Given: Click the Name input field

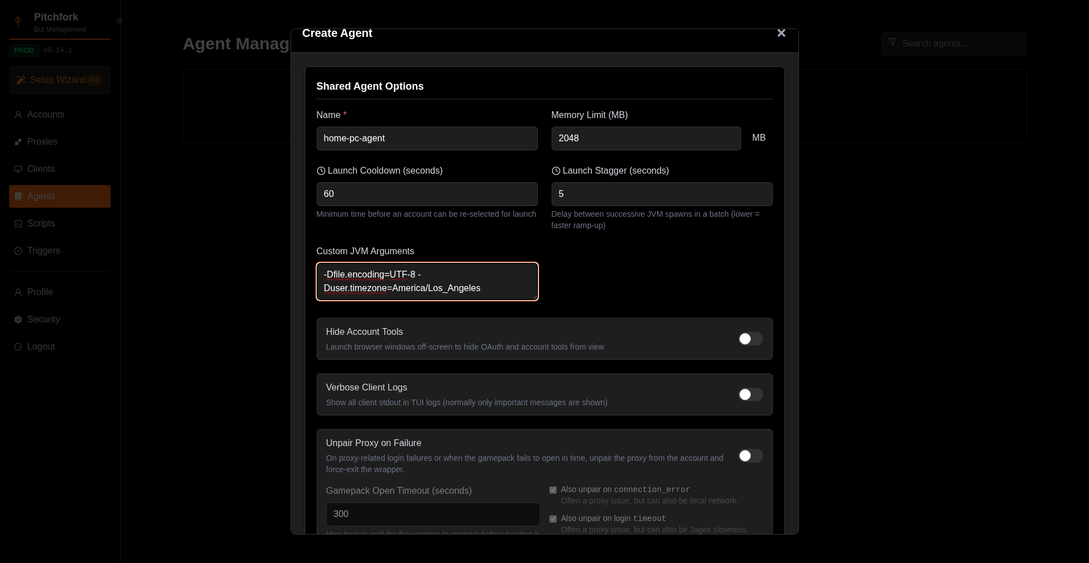Looking at the screenshot, I should (x=427, y=138).
